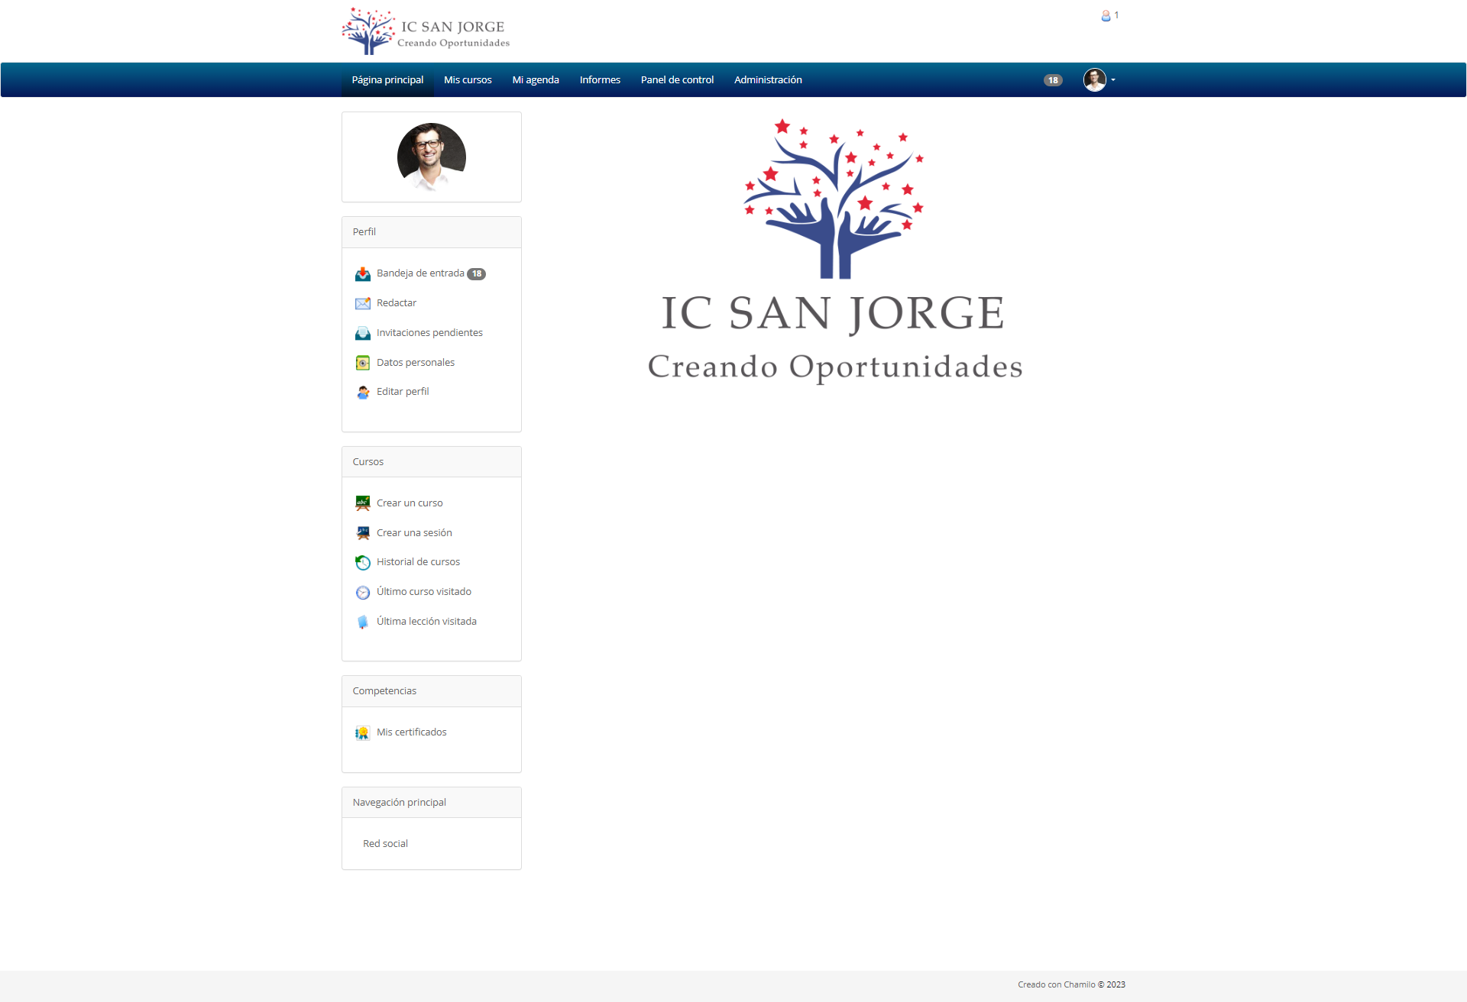Screen dimensions: 1467x1002
Task: Select Informes in the navigation bar
Action: coord(600,79)
